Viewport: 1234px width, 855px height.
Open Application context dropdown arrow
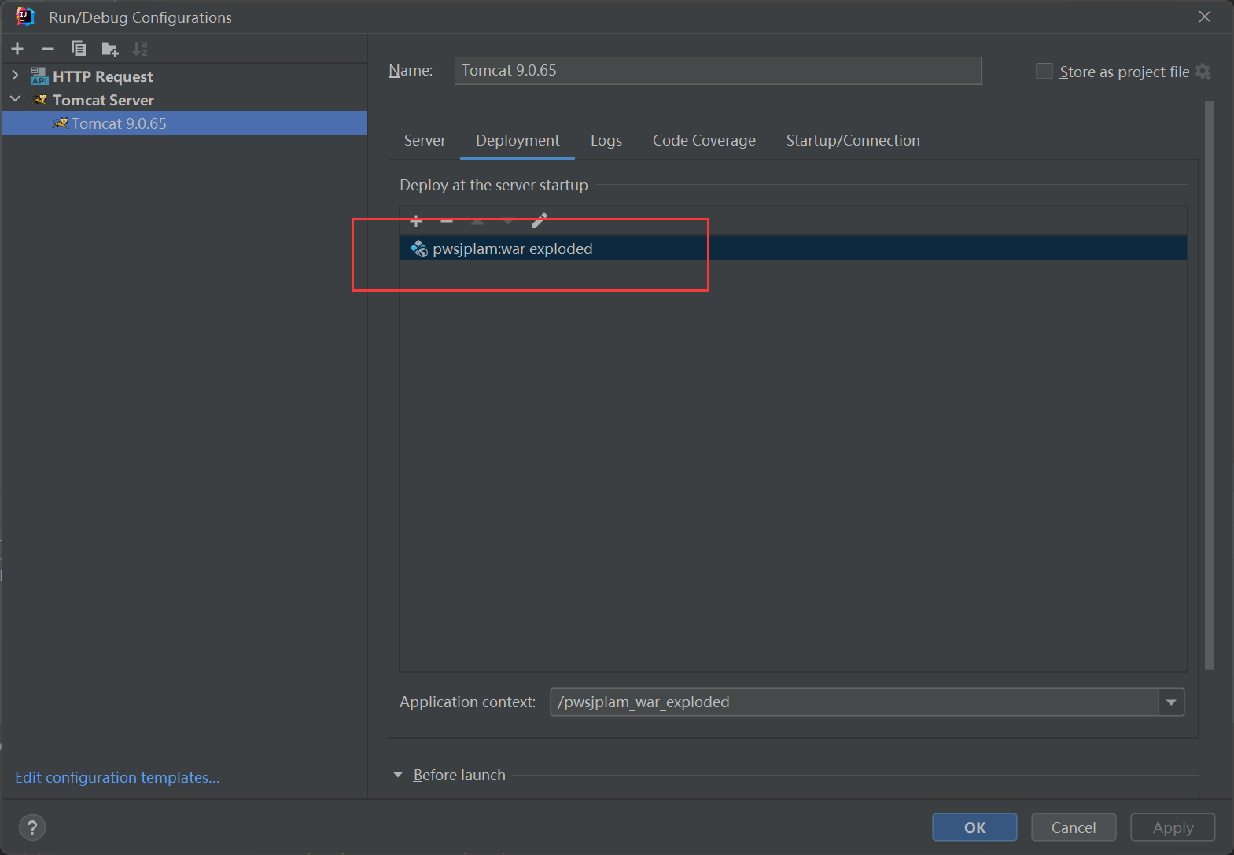[1171, 702]
